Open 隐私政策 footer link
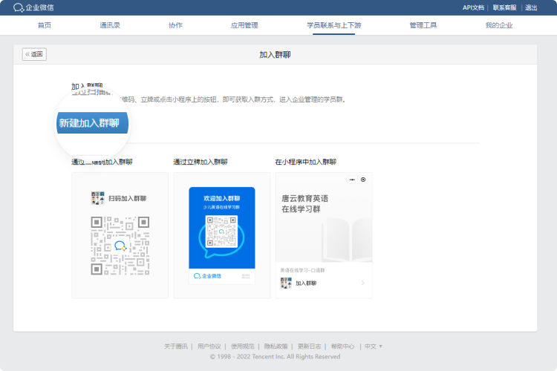557x371 pixels. (276, 347)
